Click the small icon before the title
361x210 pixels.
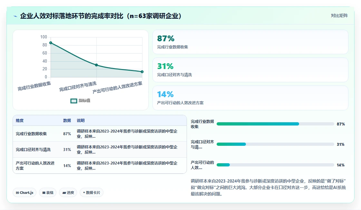point(15,16)
